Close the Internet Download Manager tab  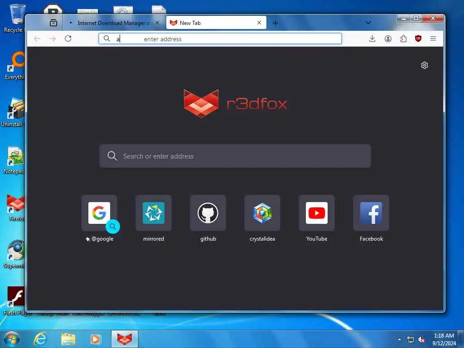[157, 23]
